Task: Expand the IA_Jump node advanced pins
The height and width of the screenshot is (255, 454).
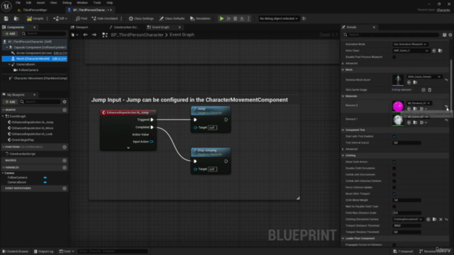Action: tap(128, 148)
